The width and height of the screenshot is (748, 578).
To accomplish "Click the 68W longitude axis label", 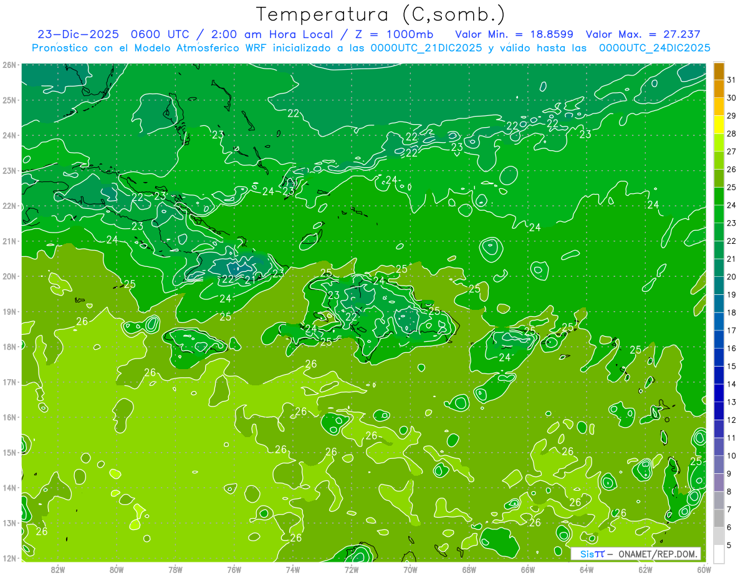I will point(469,569).
